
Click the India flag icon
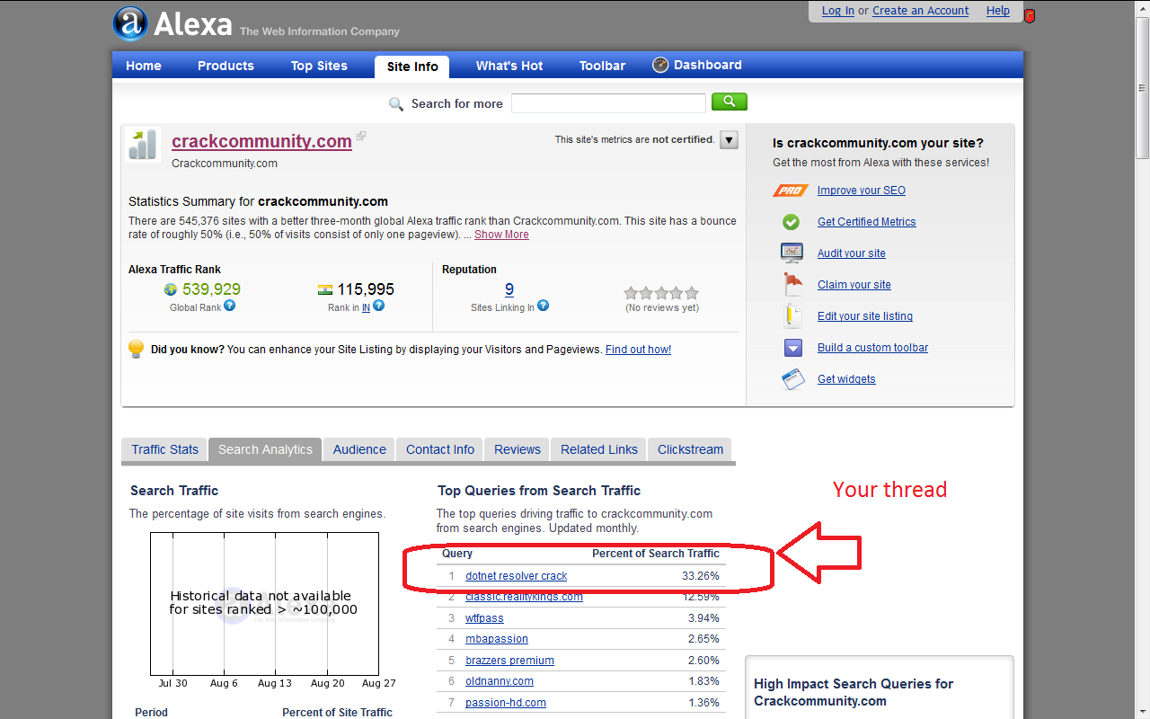[x=325, y=289]
